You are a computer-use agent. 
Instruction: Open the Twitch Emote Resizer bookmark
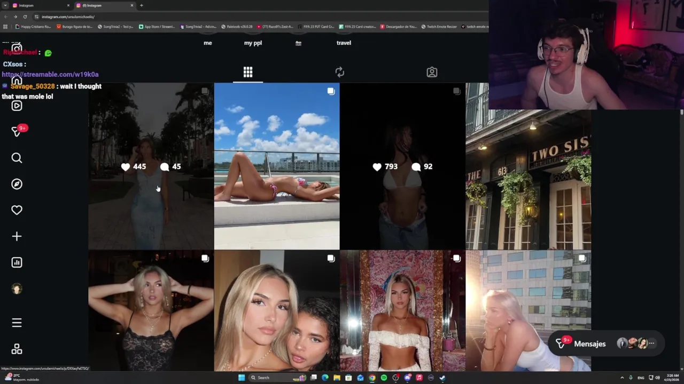[439, 27]
